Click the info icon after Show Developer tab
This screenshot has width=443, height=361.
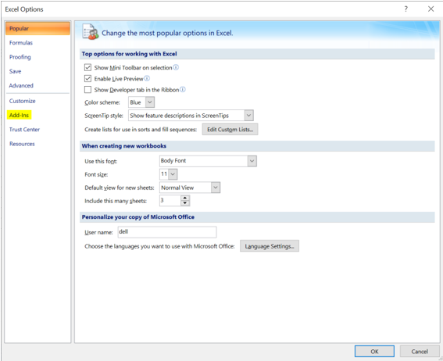click(183, 90)
